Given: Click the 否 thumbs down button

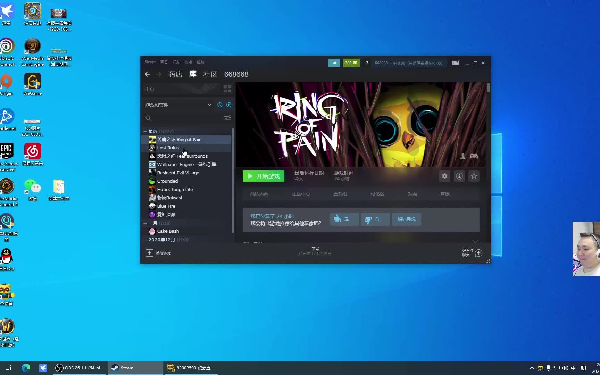Looking at the screenshot, I should click(x=375, y=219).
